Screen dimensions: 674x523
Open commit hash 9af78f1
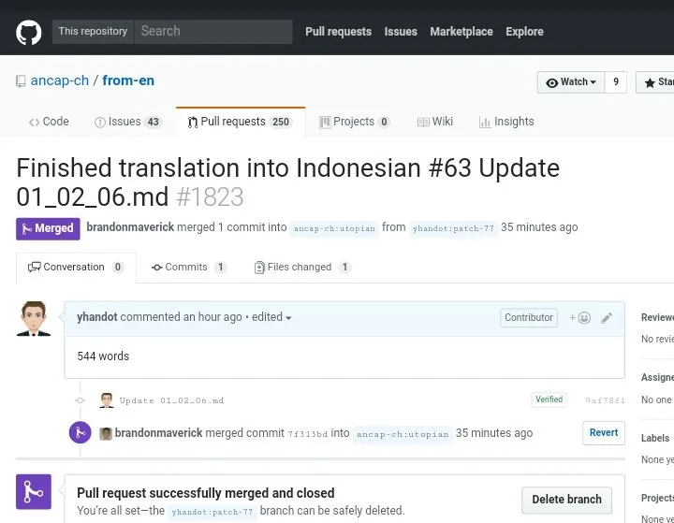pos(605,400)
